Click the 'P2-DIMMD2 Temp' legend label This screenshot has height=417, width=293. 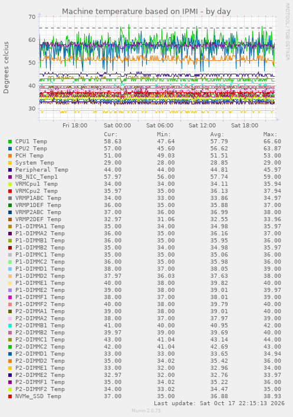(40, 361)
